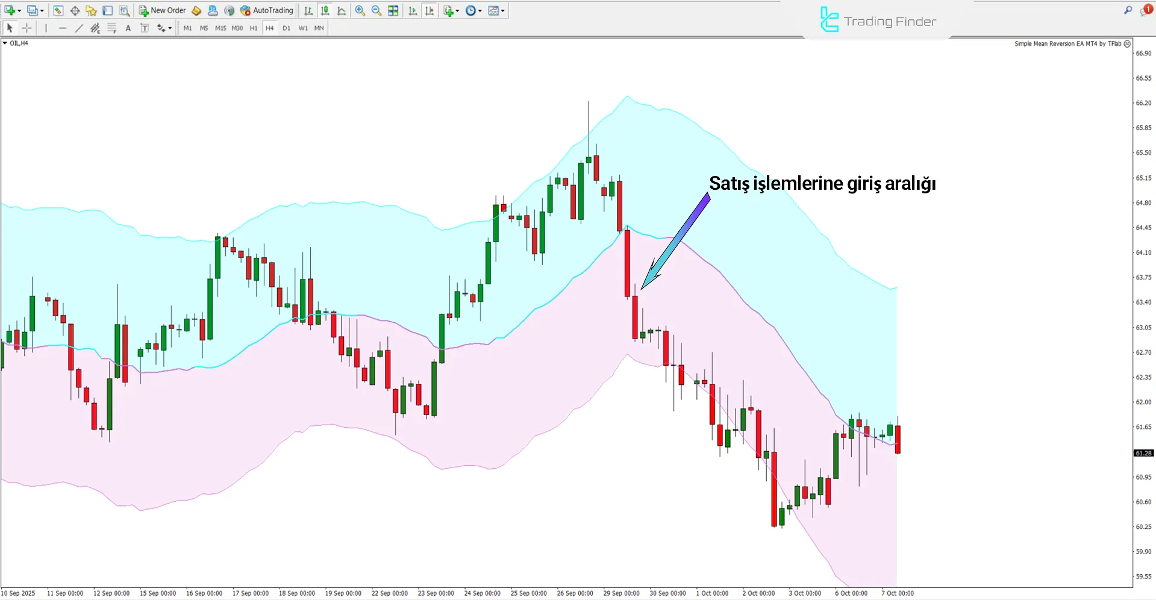Image resolution: width=1156 pixels, height=600 pixels.
Task: Click the 61.28 current price marker
Action: tap(1143, 453)
